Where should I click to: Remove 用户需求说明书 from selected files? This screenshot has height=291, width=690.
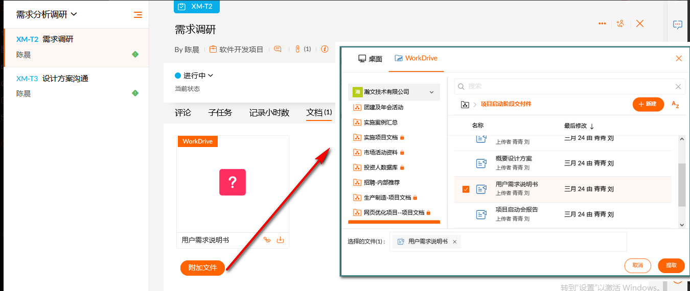454,241
